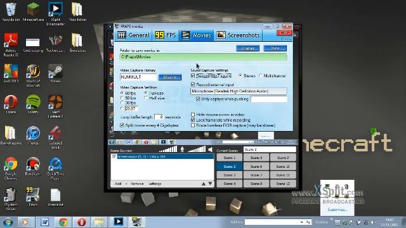This screenshot has height=228, width=406.
Task: Click the XSplit icon on the taskbar
Action: point(119,222)
